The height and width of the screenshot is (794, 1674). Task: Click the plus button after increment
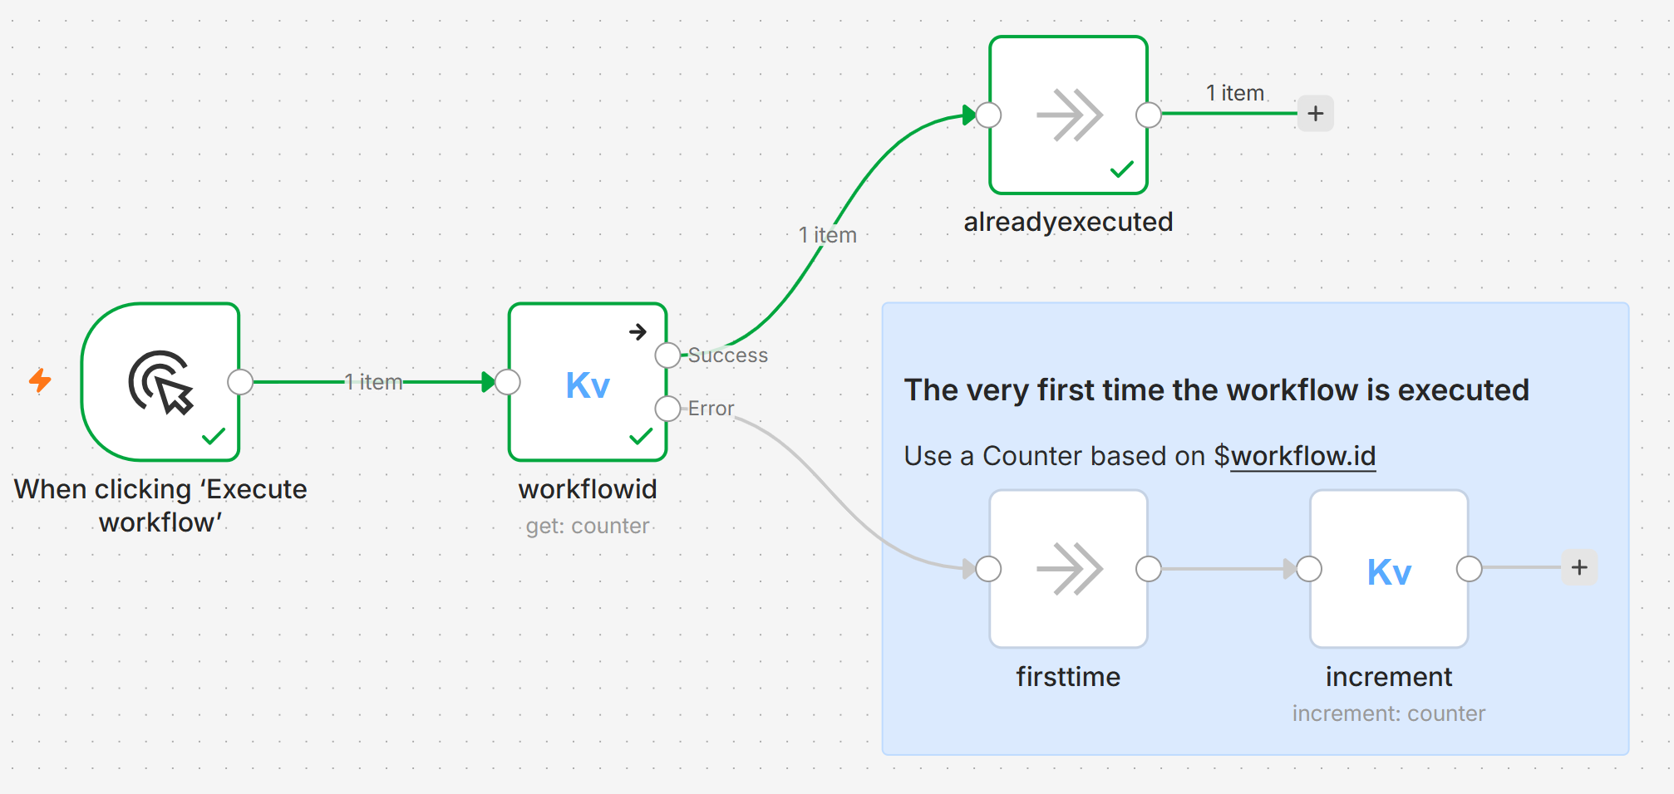[1580, 568]
